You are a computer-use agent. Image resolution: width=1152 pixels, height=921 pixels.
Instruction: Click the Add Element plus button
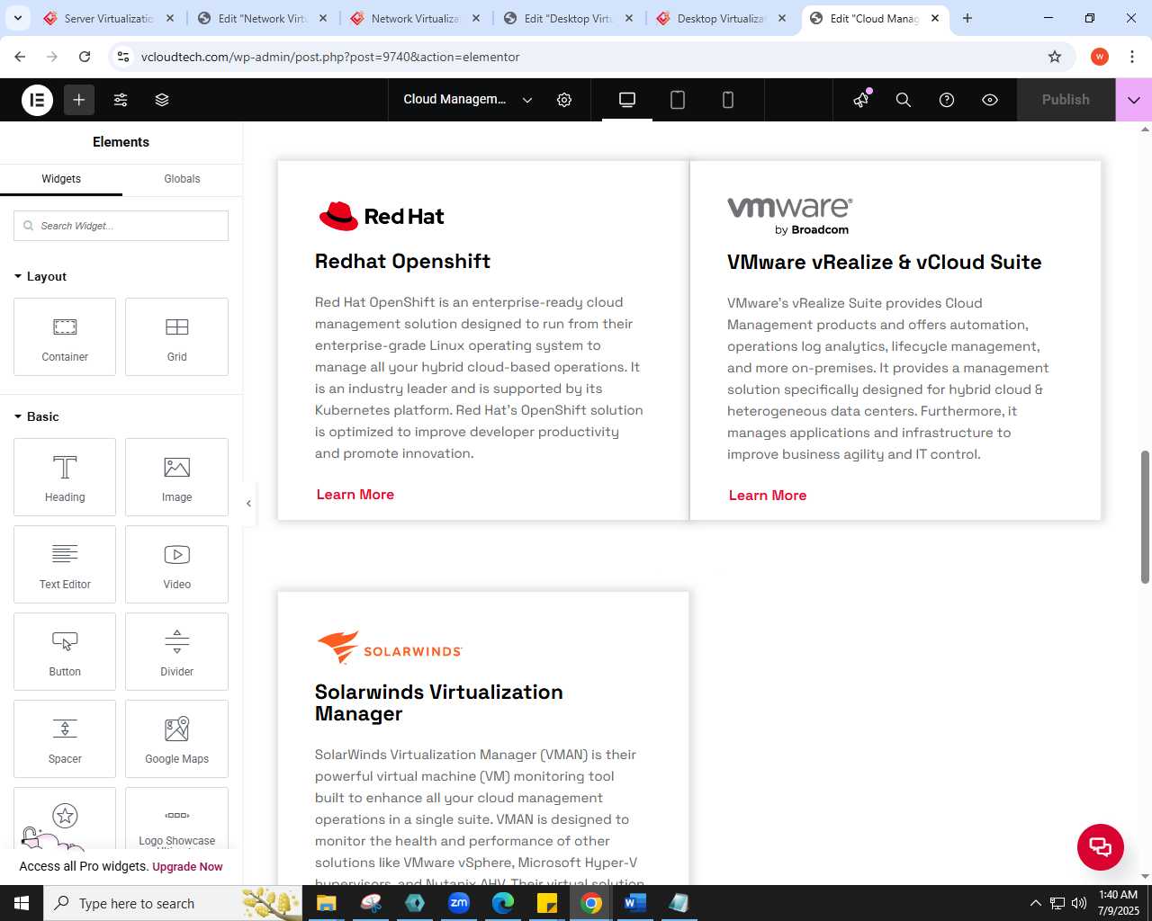tap(79, 100)
